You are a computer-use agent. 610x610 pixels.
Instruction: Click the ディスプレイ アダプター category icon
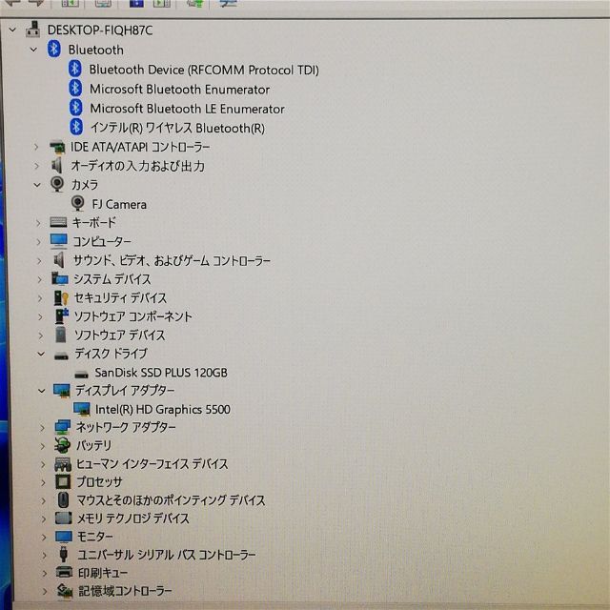61,391
